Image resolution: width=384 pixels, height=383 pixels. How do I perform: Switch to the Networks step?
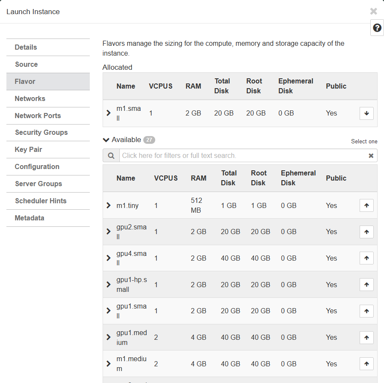pos(30,98)
